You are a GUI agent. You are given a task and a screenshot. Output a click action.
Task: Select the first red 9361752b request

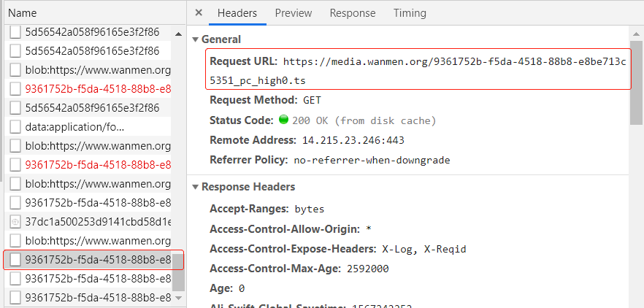[98, 89]
